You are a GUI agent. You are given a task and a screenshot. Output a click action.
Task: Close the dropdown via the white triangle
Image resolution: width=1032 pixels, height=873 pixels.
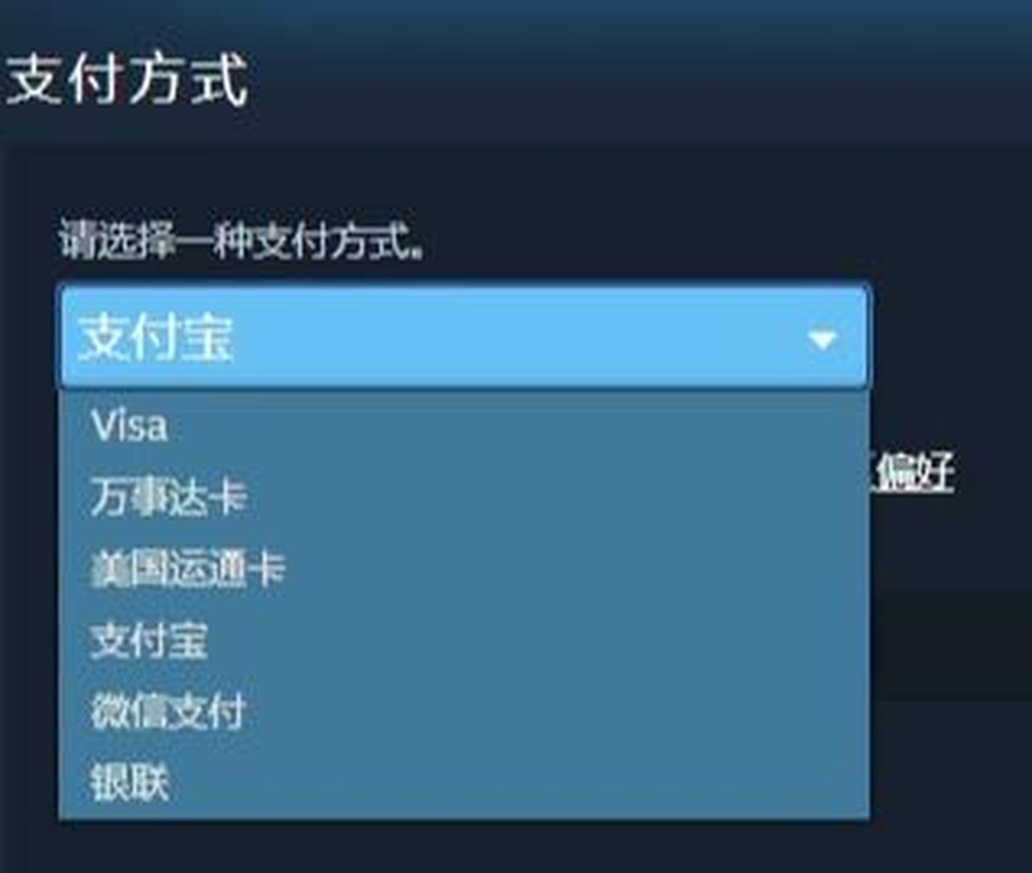(x=822, y=339)
